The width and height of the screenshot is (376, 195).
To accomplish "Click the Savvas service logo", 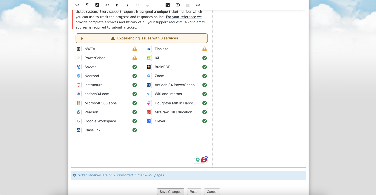I will click(79, 67).
